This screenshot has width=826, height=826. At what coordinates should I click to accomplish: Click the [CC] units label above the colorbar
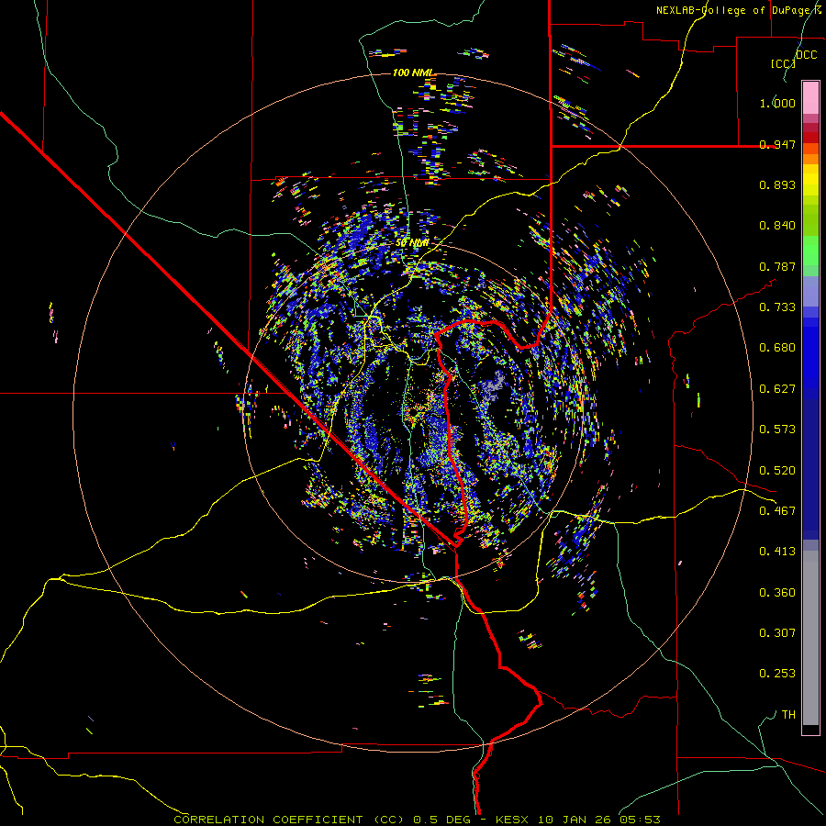pos(783,63)
